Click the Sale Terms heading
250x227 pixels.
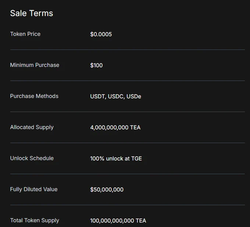click(32, 13)
